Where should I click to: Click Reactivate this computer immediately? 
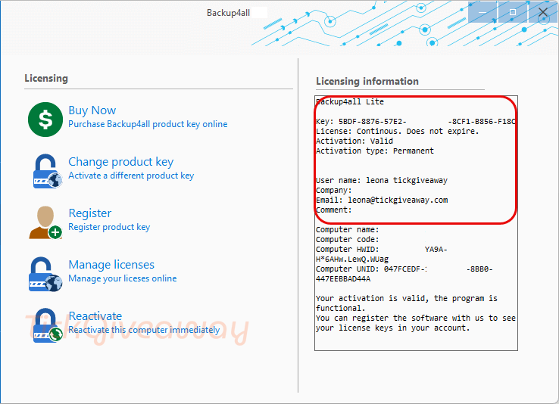pyautogui.click(x=144, y=330)
